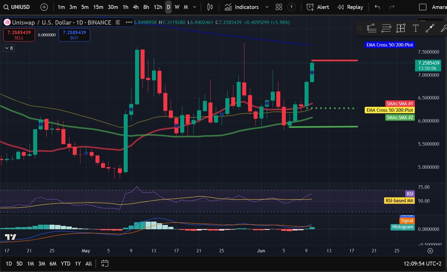This screenshot has width=447, height=272.
Task: Switch to the 15m timeframe
Action: pyautogui.click(x=98, y=7)
